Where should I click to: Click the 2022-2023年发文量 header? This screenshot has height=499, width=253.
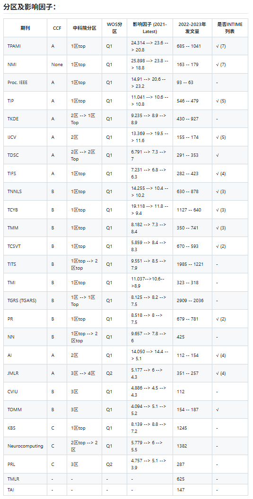click(192, 28)
